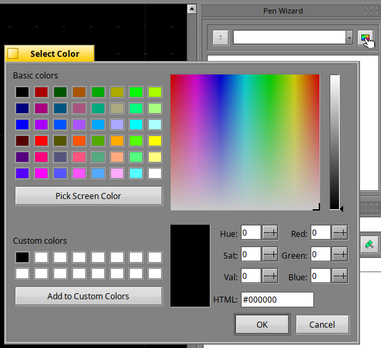Image resolution: width=381 pixels, height=348 pixels.
Task: Click the Blue value stepper
Action: tap(340, 276)
